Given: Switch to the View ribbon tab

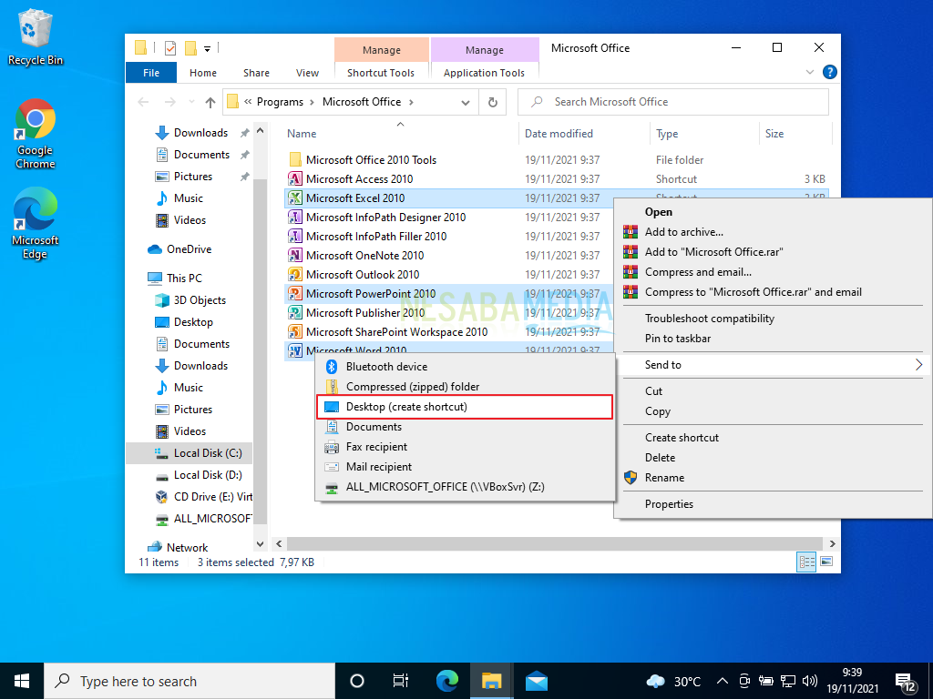Looking at the screenshot, I should (307, 72).
